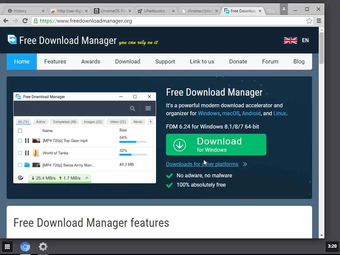Open the Support page
The height and width of the screenshot is (255, 340).
165,61
